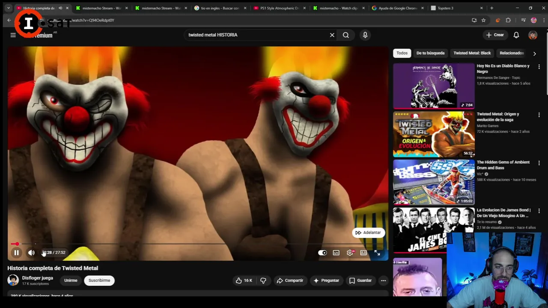Open the Disfloger juega channel name
The image size is (548, 308).
(38, 278)
